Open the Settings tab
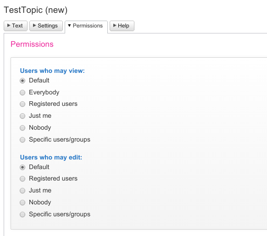Screen dimensions: 267x236 (46, 26)
